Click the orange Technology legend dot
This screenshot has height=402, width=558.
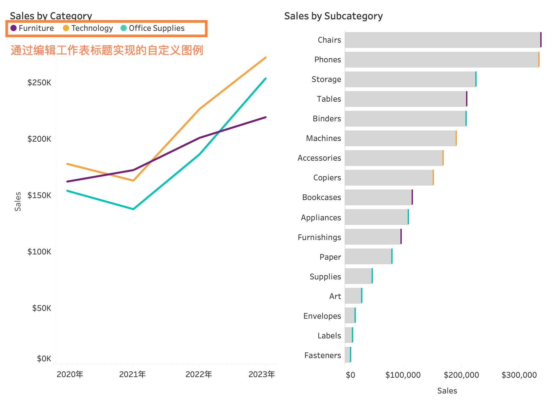coord(66,28)
